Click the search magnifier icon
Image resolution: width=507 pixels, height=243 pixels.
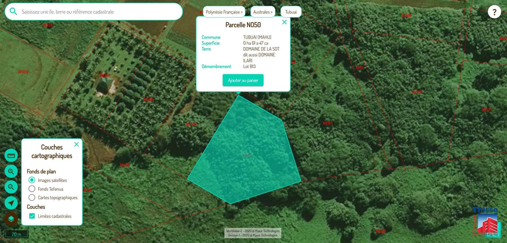point(13,12)
